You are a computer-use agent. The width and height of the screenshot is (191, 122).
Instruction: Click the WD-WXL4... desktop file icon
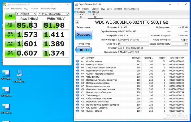click(x=6, y=109)
